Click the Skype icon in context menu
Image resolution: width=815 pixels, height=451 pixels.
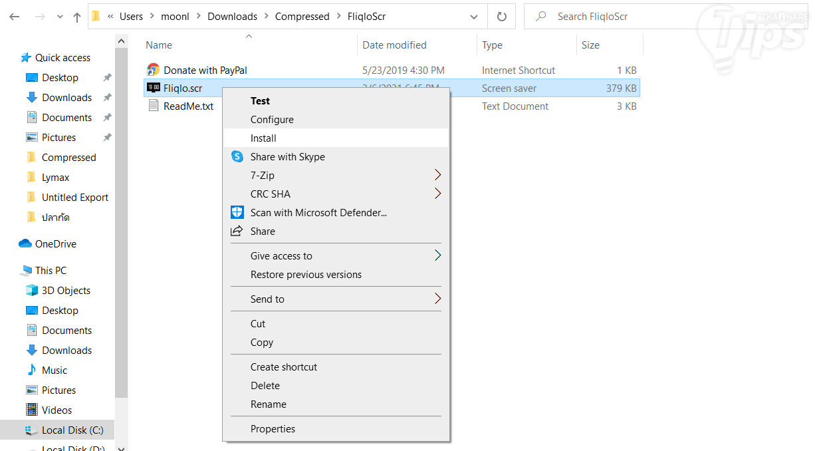[x=237, y=157]
